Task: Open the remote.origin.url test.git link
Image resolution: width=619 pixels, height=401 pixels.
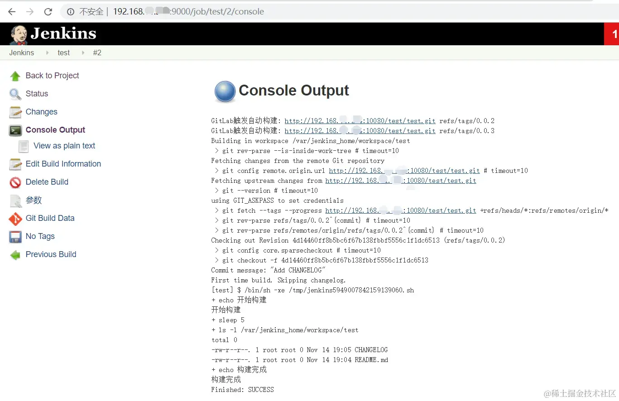Action: (404, 171)
